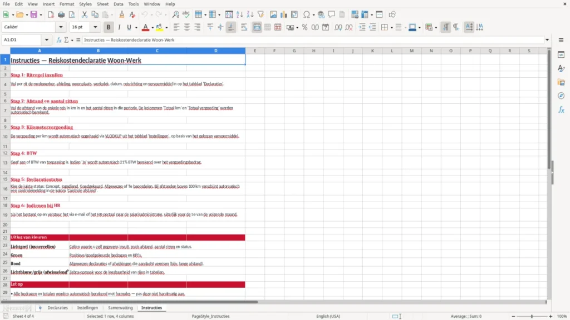This screenshot has height=320, width=570.
Task: Expand the formula bar
Action: (547, 40)
